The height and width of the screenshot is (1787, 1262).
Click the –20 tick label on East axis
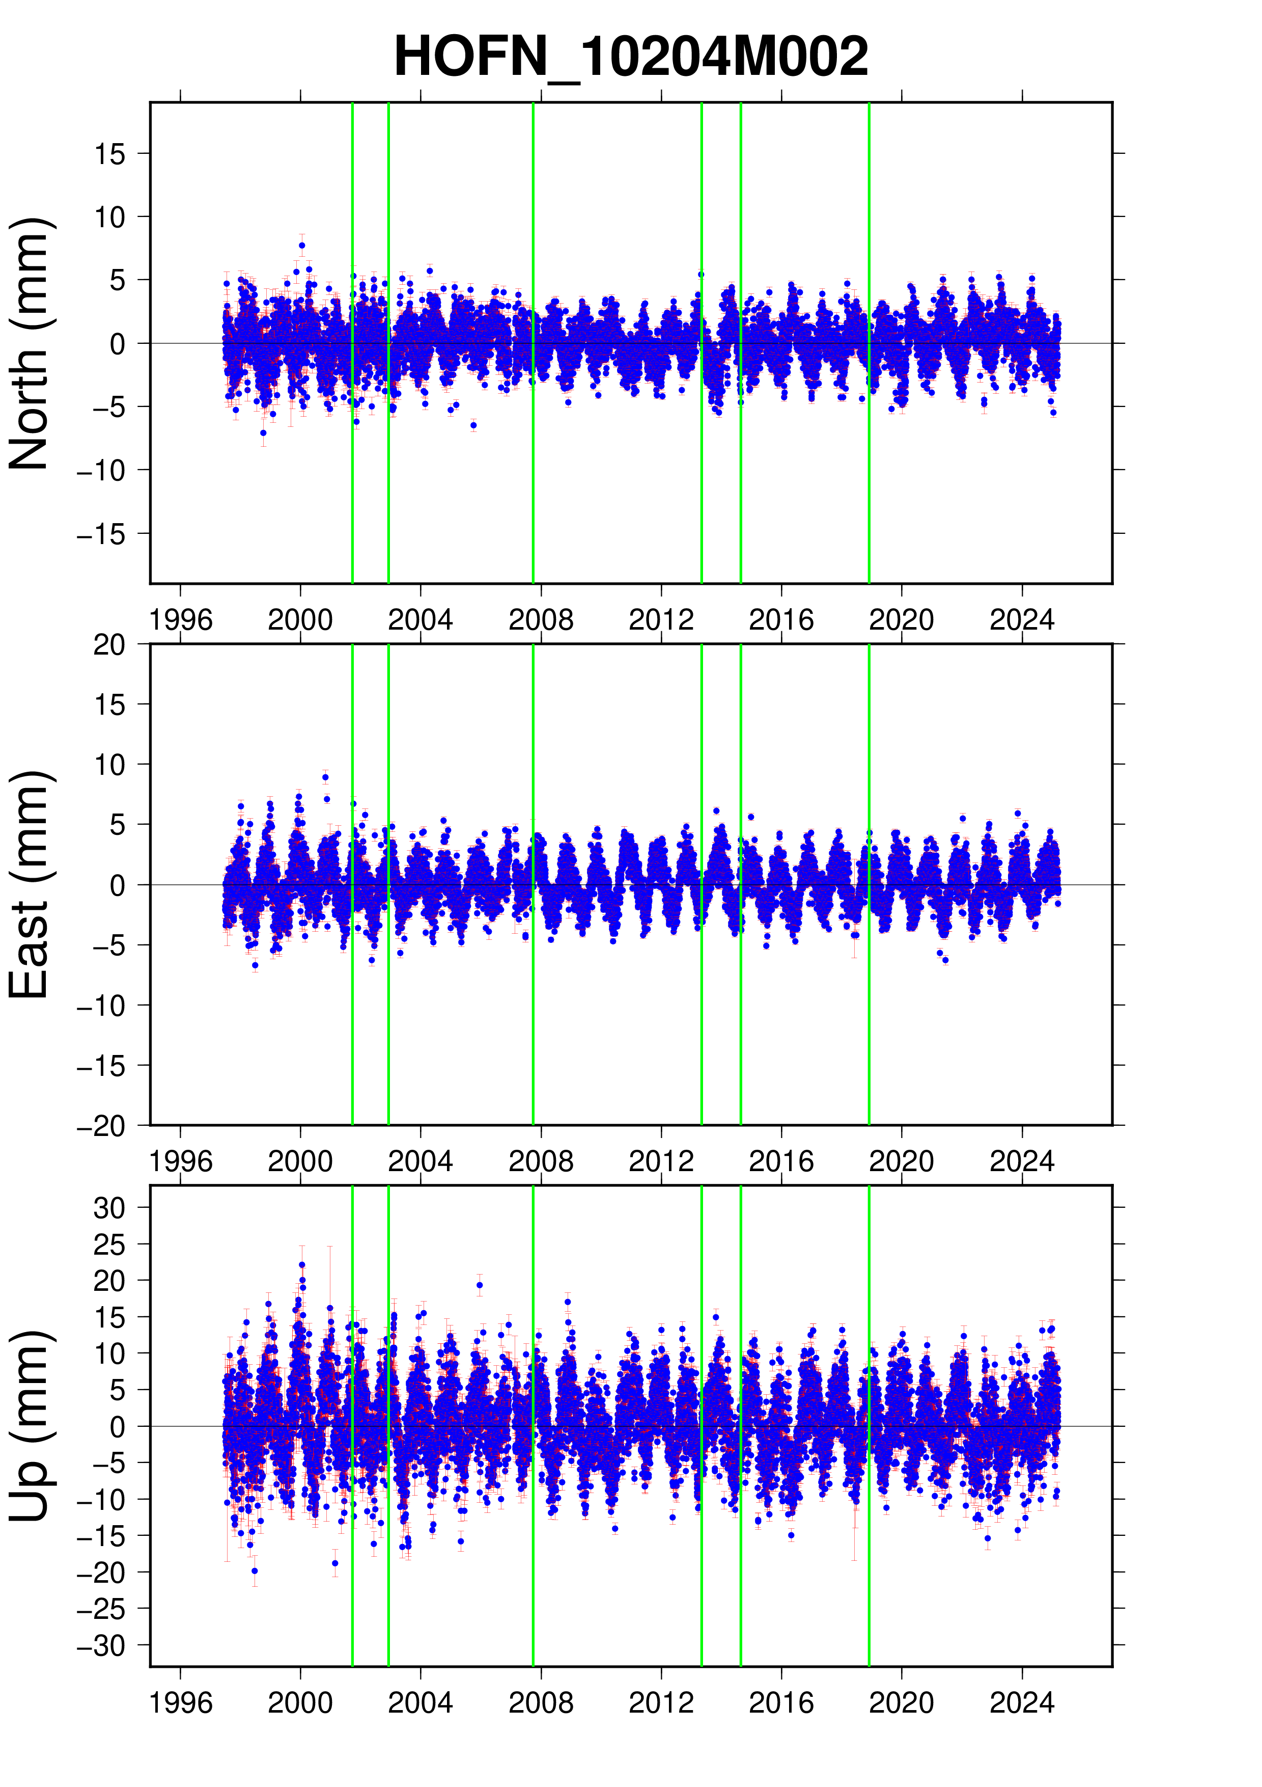(101, 1126)
